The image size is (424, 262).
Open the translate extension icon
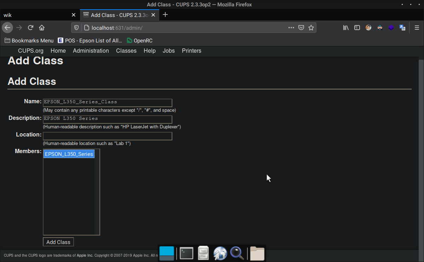coord(402,28)
